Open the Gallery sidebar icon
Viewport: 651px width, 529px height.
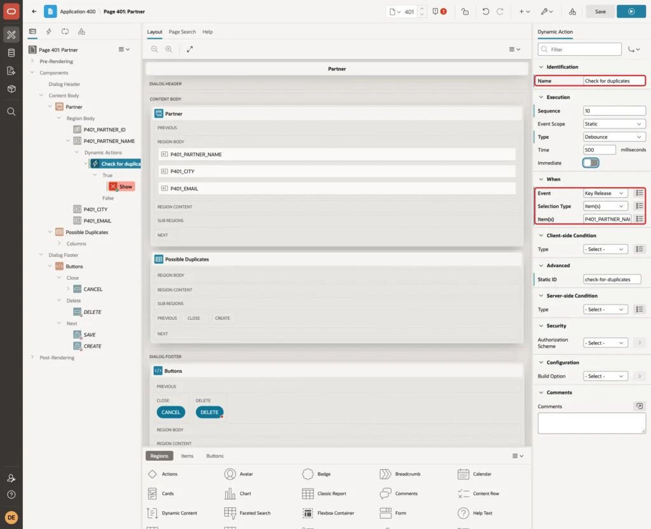(11, 89)
